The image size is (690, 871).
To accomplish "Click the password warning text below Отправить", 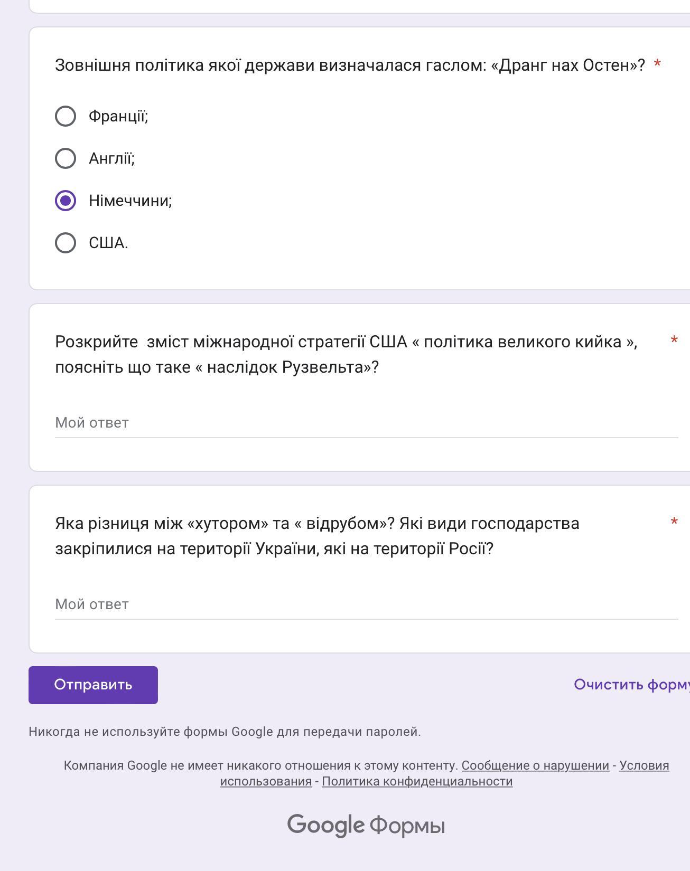I will click(x=225, y=732).
